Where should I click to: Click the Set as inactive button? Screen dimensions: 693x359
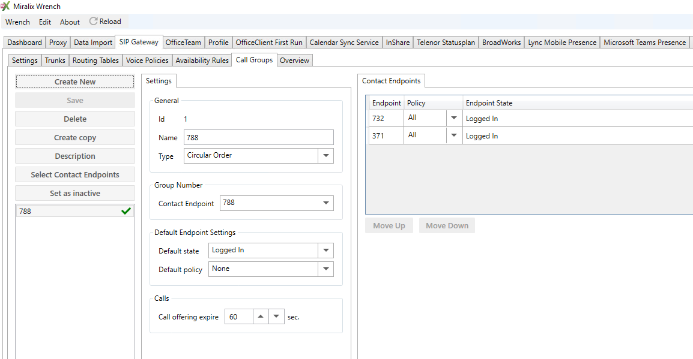[x=75, y=193]
